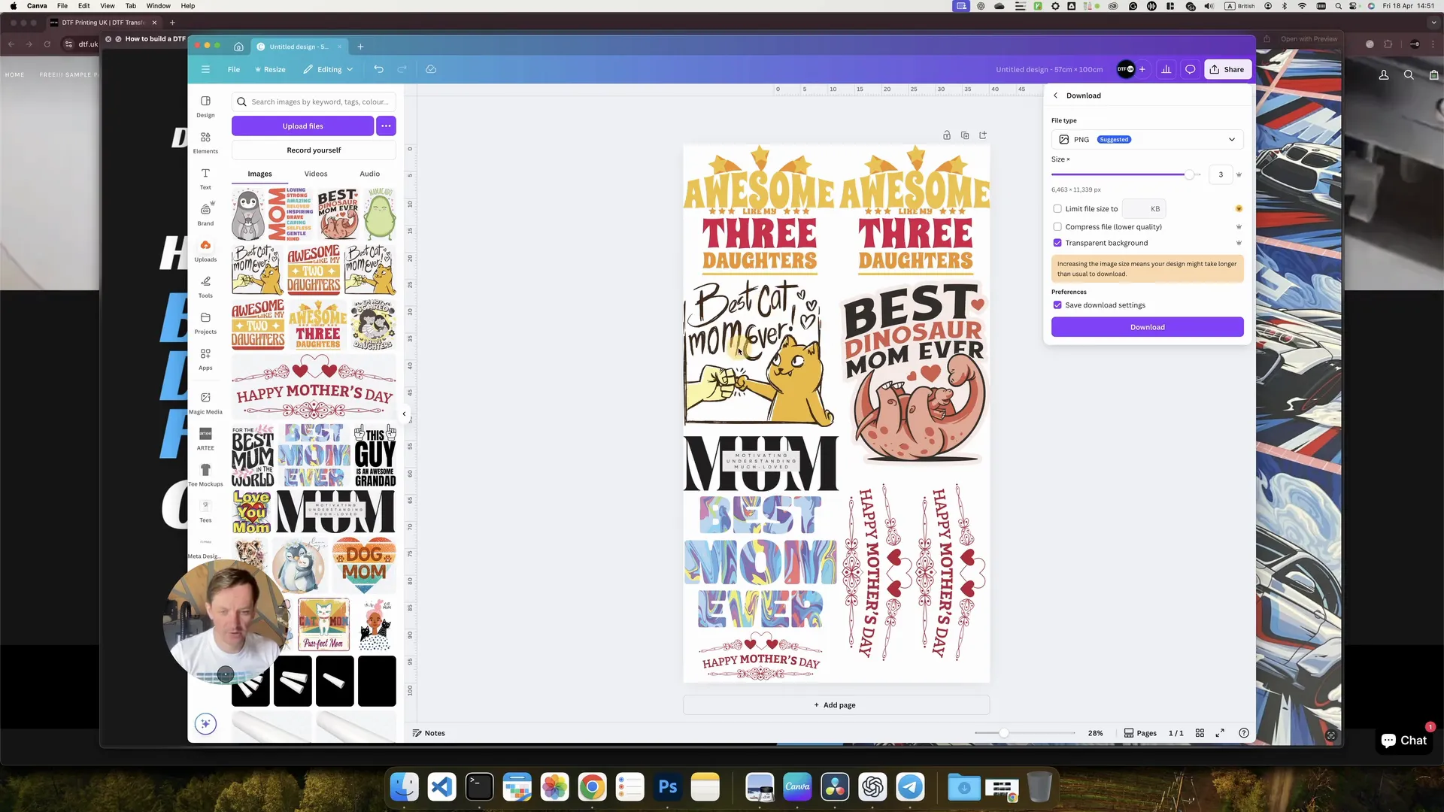Open the help question mark icon
Viewport: 1444px width, 812px height.
pyautogui.click(x=1244, y=733)
